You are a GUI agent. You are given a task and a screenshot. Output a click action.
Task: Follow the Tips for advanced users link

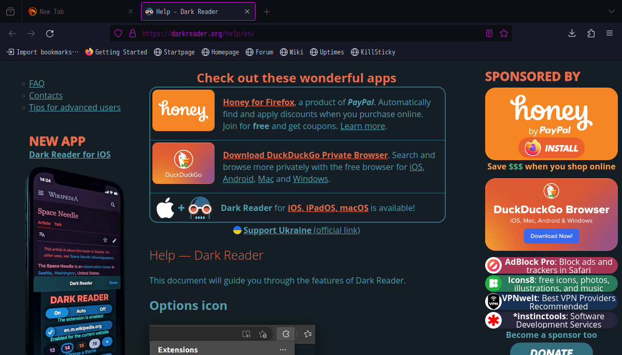pos(75,107)
